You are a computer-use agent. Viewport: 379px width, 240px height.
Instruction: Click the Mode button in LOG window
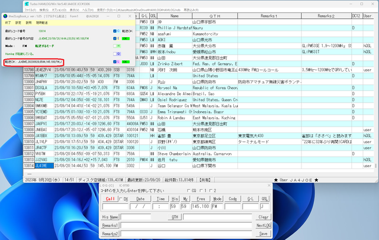pos(217,199)
